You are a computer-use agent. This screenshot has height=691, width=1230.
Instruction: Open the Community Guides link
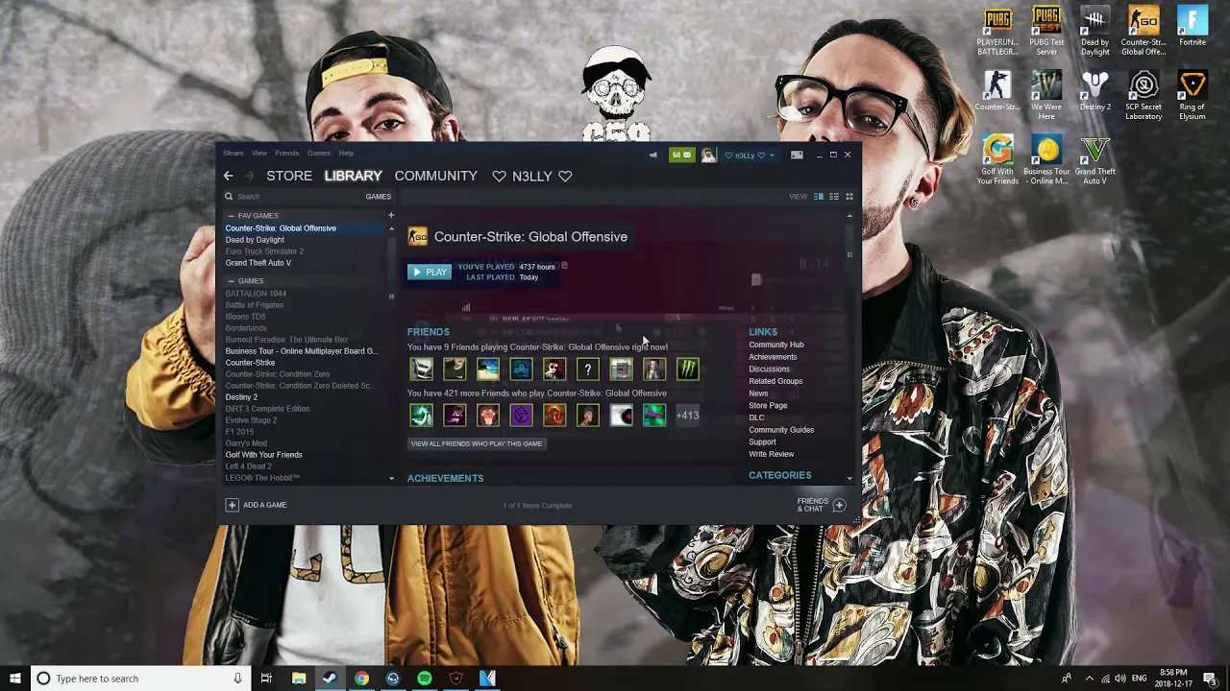tap(781, 430)
